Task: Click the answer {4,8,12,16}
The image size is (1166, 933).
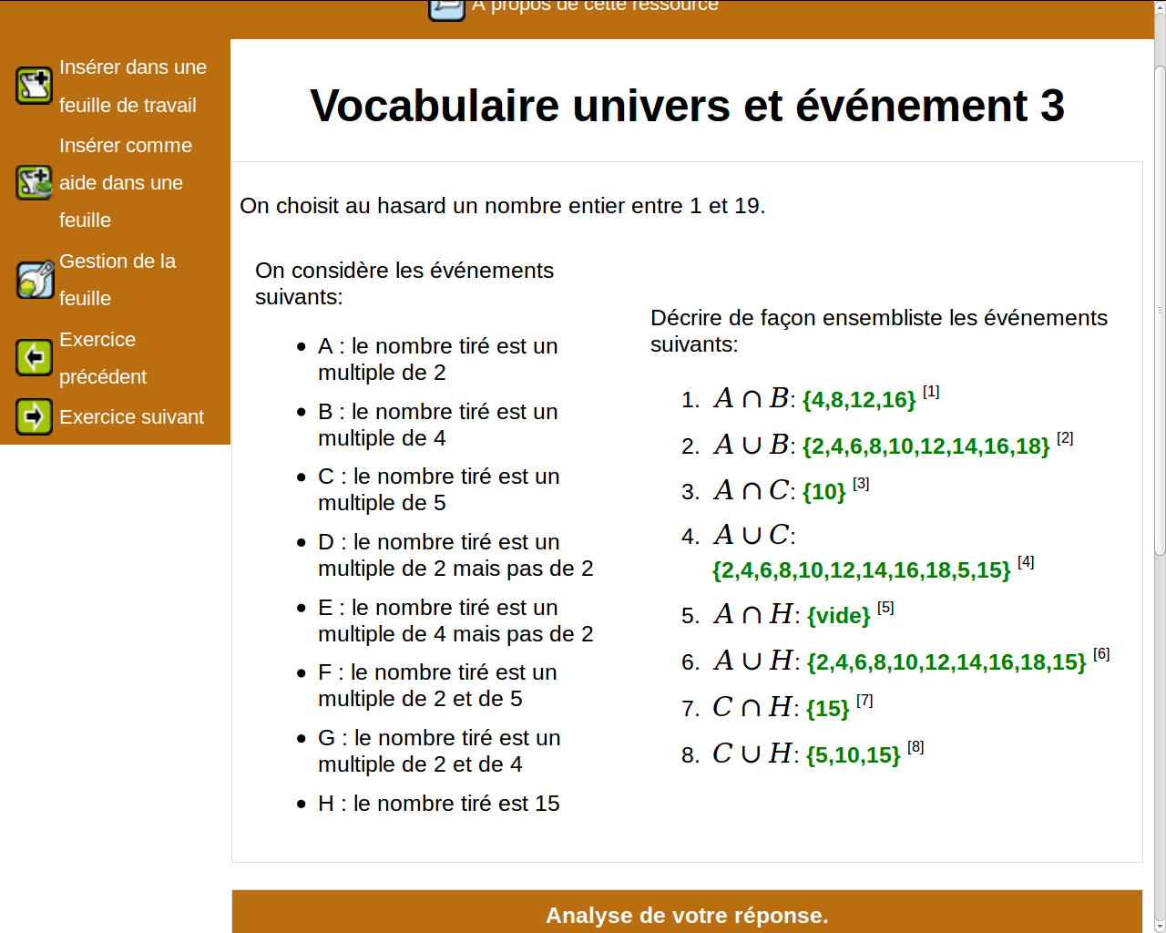Action: [859, 400]
